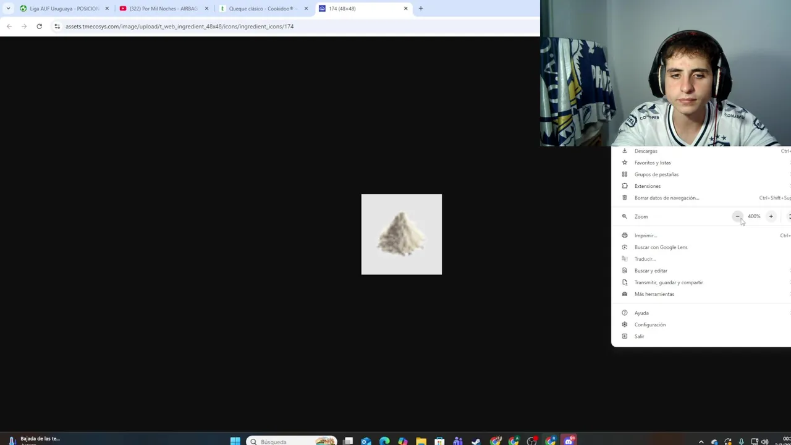Click the trash icon beside Borrar datos
791x445 pixels.
click(x=624, y=198)
